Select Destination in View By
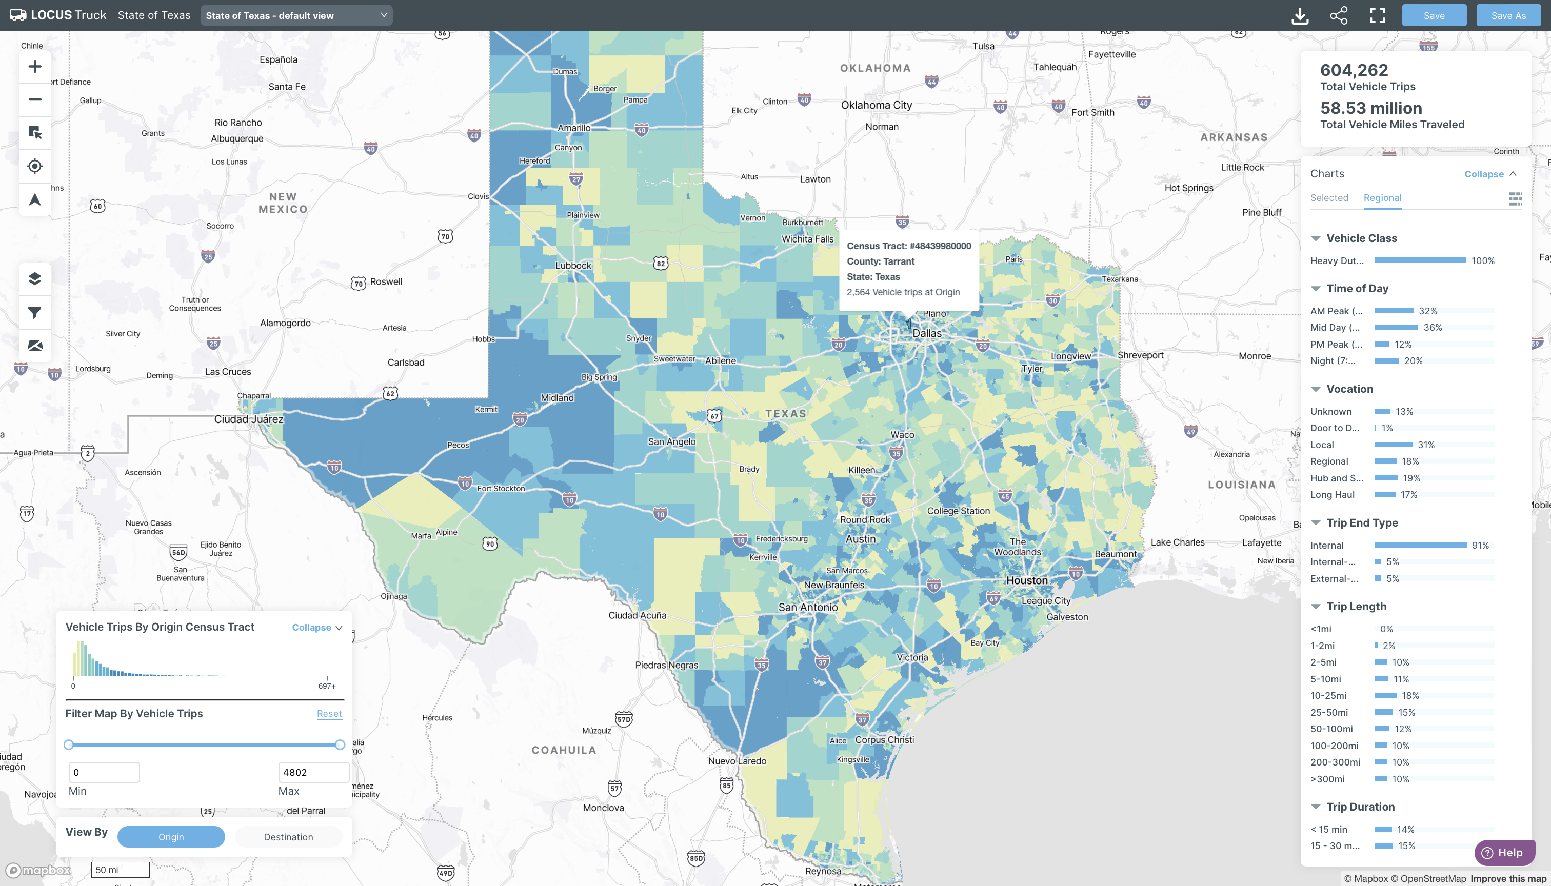1551x886 pixels. click(x=289, y=837)
